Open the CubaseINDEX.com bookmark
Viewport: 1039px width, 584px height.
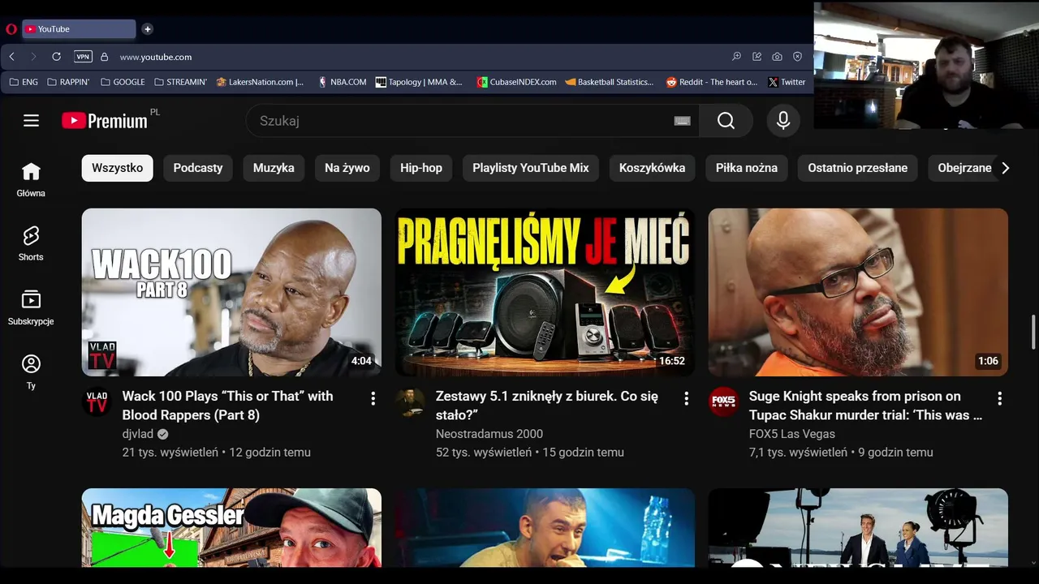coord(516,82)
